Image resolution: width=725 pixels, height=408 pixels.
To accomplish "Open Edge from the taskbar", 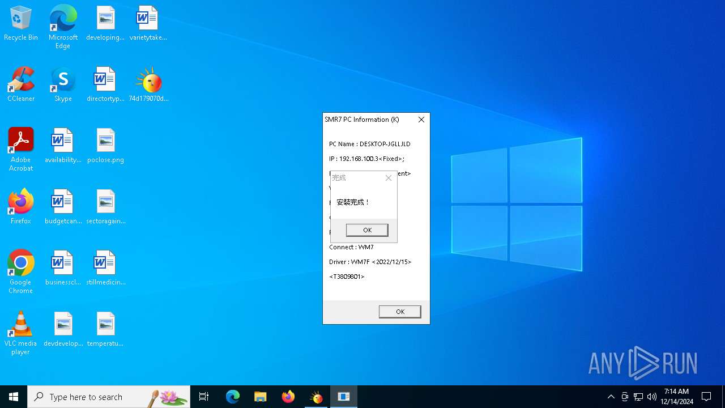I will point(233,397).
